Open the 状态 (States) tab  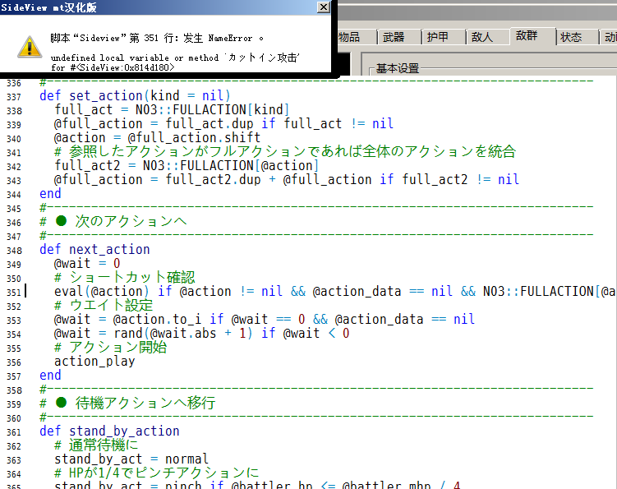[x=571, y=37]
